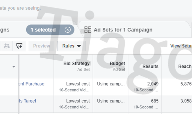Click the A/B test arrows icon
192x114 pixels.
pyautogui.click(x=19, y=46)
